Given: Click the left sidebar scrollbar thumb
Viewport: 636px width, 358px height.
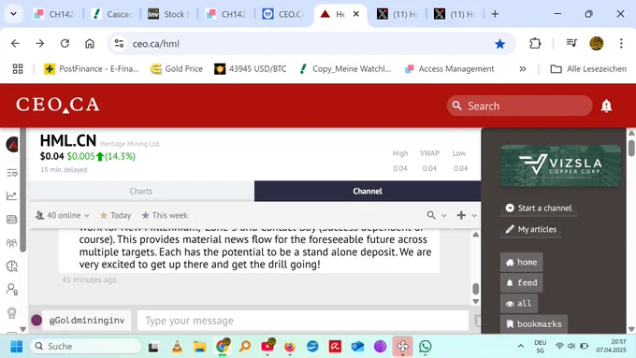Looking at the screenshot, I should click(22, 191).
